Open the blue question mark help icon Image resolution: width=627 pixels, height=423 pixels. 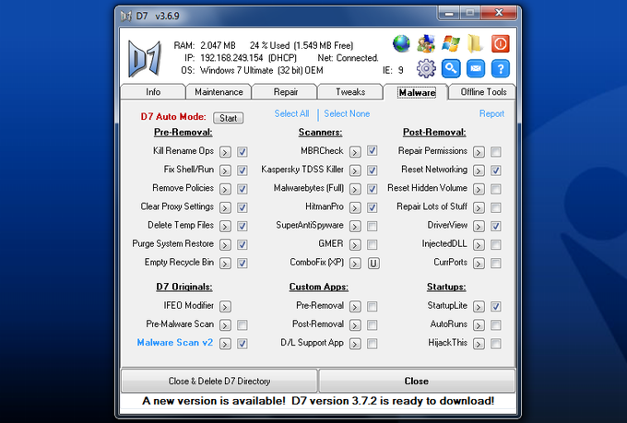[x=501, y=68]
